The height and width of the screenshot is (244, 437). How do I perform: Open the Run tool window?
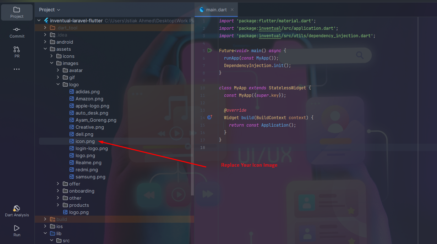[x=17, y=231]
